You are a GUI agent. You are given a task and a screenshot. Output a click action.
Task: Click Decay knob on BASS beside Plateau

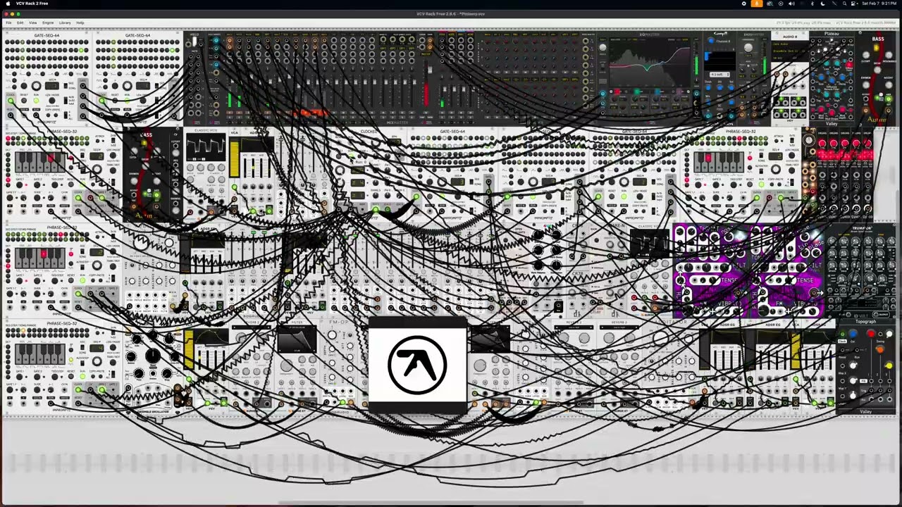click(877, 70)
